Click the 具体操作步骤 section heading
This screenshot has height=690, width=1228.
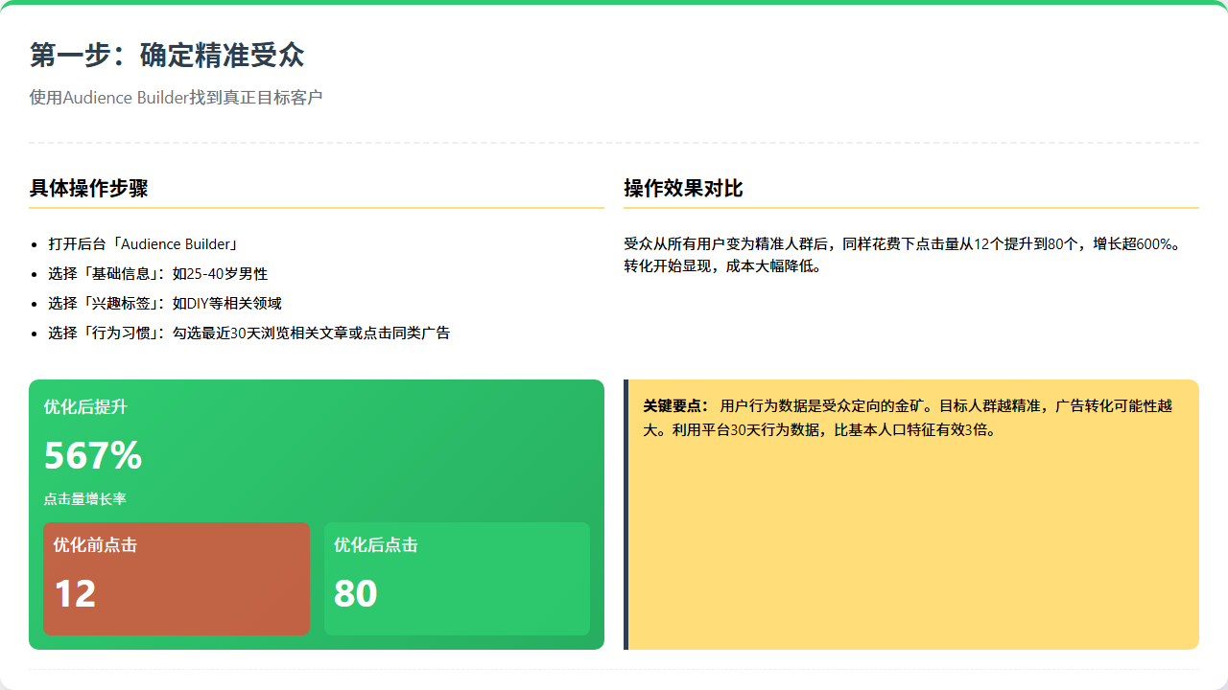88,189
